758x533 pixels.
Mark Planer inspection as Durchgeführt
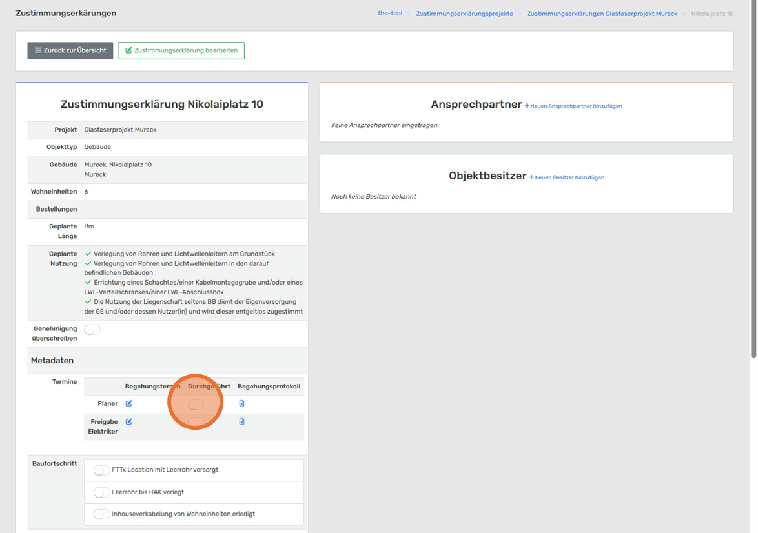196,404
